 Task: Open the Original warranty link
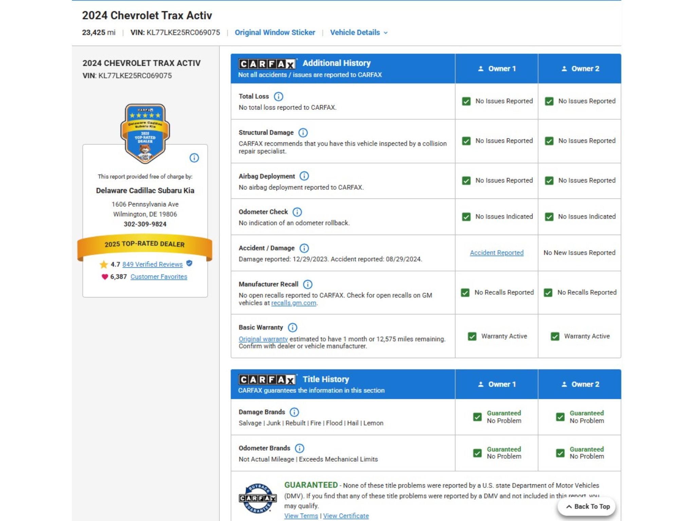point(263,339)
